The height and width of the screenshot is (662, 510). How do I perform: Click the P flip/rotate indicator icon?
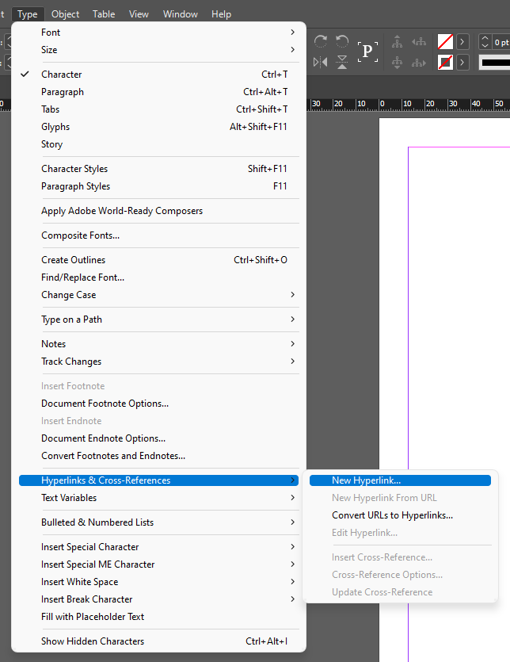[367, 52]
